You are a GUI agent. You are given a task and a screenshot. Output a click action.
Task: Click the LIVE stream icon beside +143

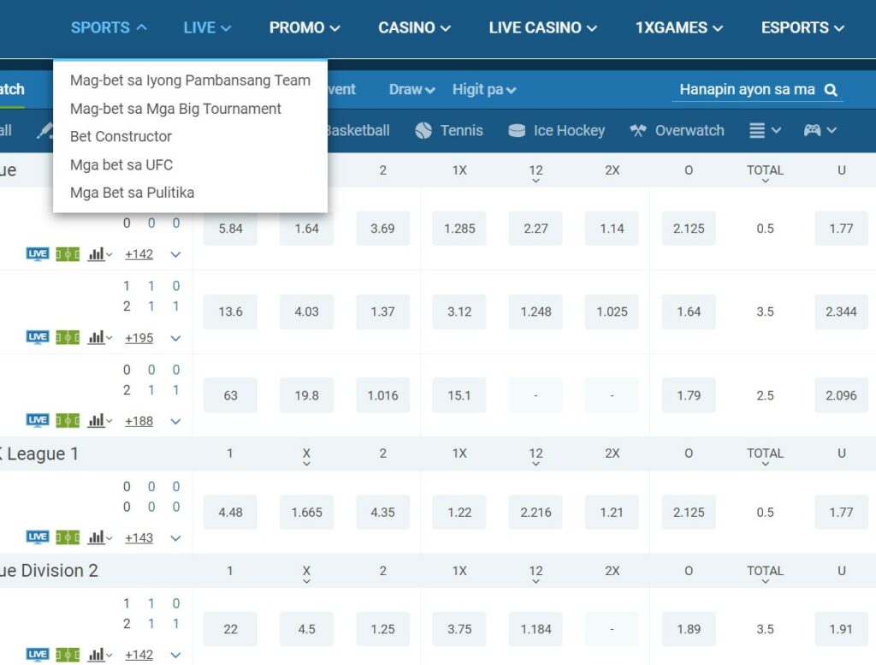38,537
